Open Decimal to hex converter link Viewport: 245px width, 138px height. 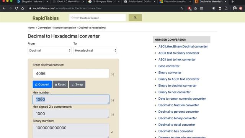pyautogui.click(x=176, y=131)
